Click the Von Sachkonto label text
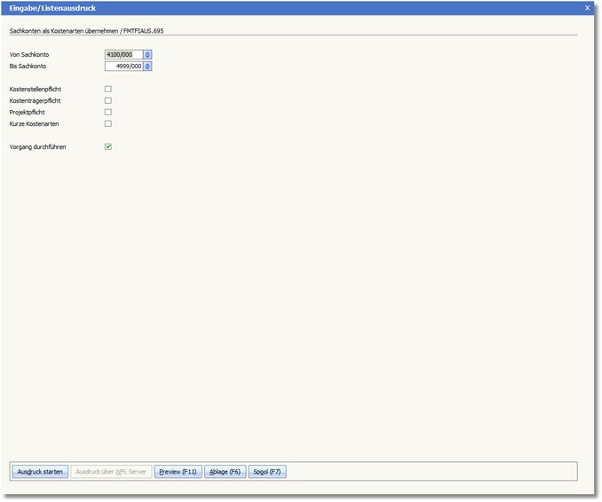602x502 pixels. [29, 55]
